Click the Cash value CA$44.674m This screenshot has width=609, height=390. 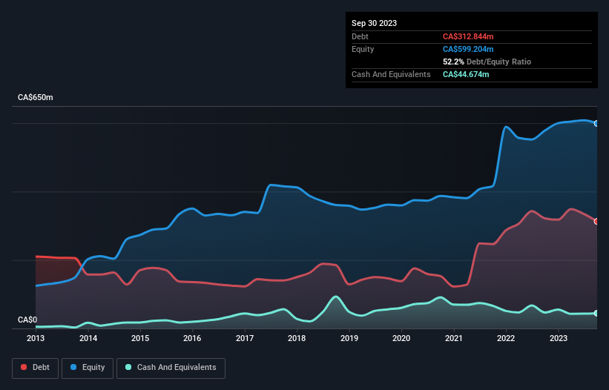coord(466,74)
